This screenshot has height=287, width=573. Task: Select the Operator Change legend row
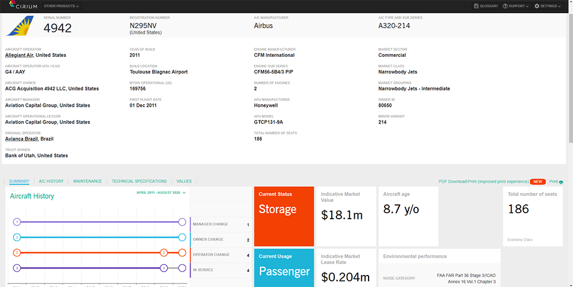click(x=221, y=255)
